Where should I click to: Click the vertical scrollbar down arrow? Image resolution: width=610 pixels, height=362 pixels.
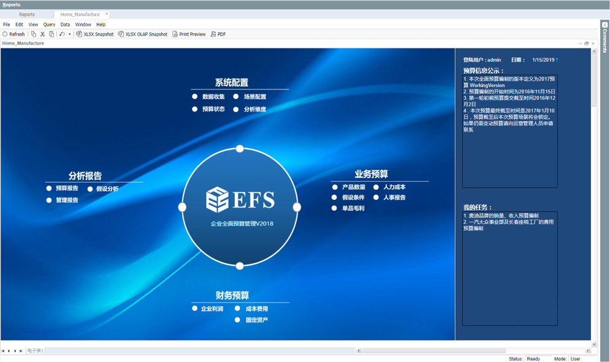click(594, 344)
